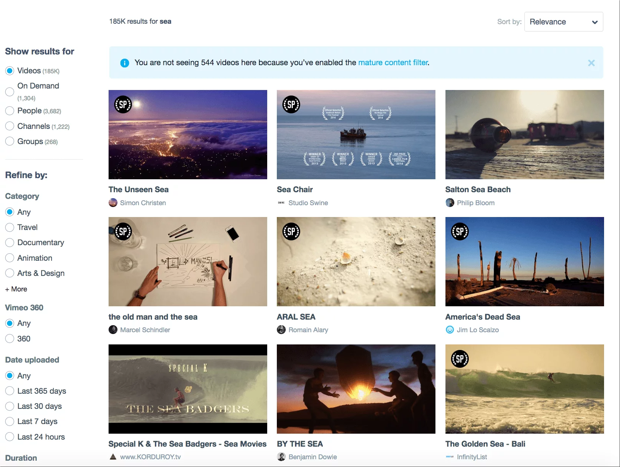Open the mature content filter link
This screenshot has height=467, width=620.
393,63
